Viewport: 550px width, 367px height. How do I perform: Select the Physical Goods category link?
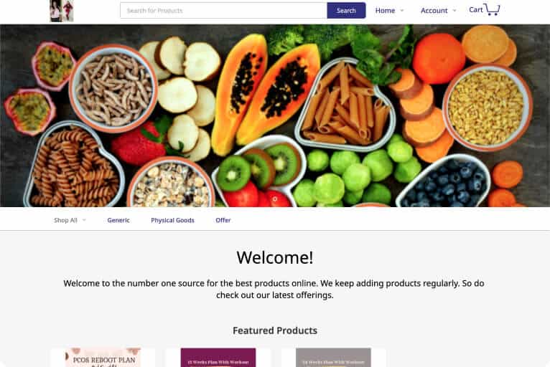pyautogui.click(x=172, y=220)
